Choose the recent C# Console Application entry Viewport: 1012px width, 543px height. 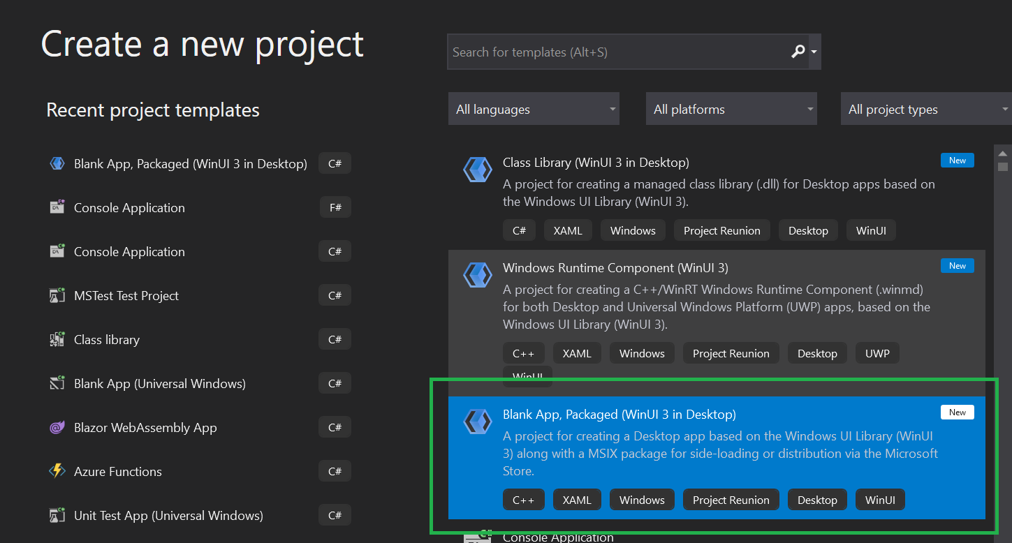[199, 252]
